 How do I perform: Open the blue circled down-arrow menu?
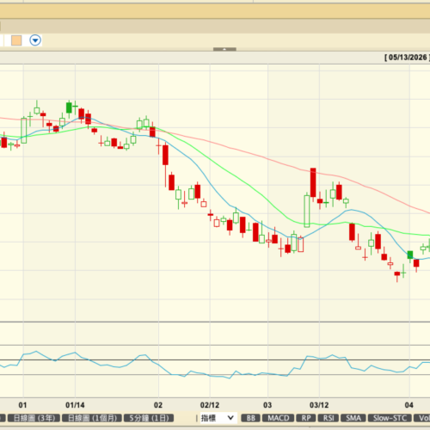tap(35, 40)
